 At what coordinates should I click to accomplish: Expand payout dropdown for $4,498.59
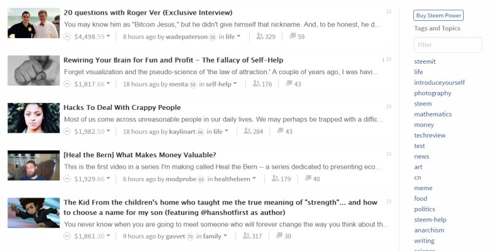pos(108,37)
